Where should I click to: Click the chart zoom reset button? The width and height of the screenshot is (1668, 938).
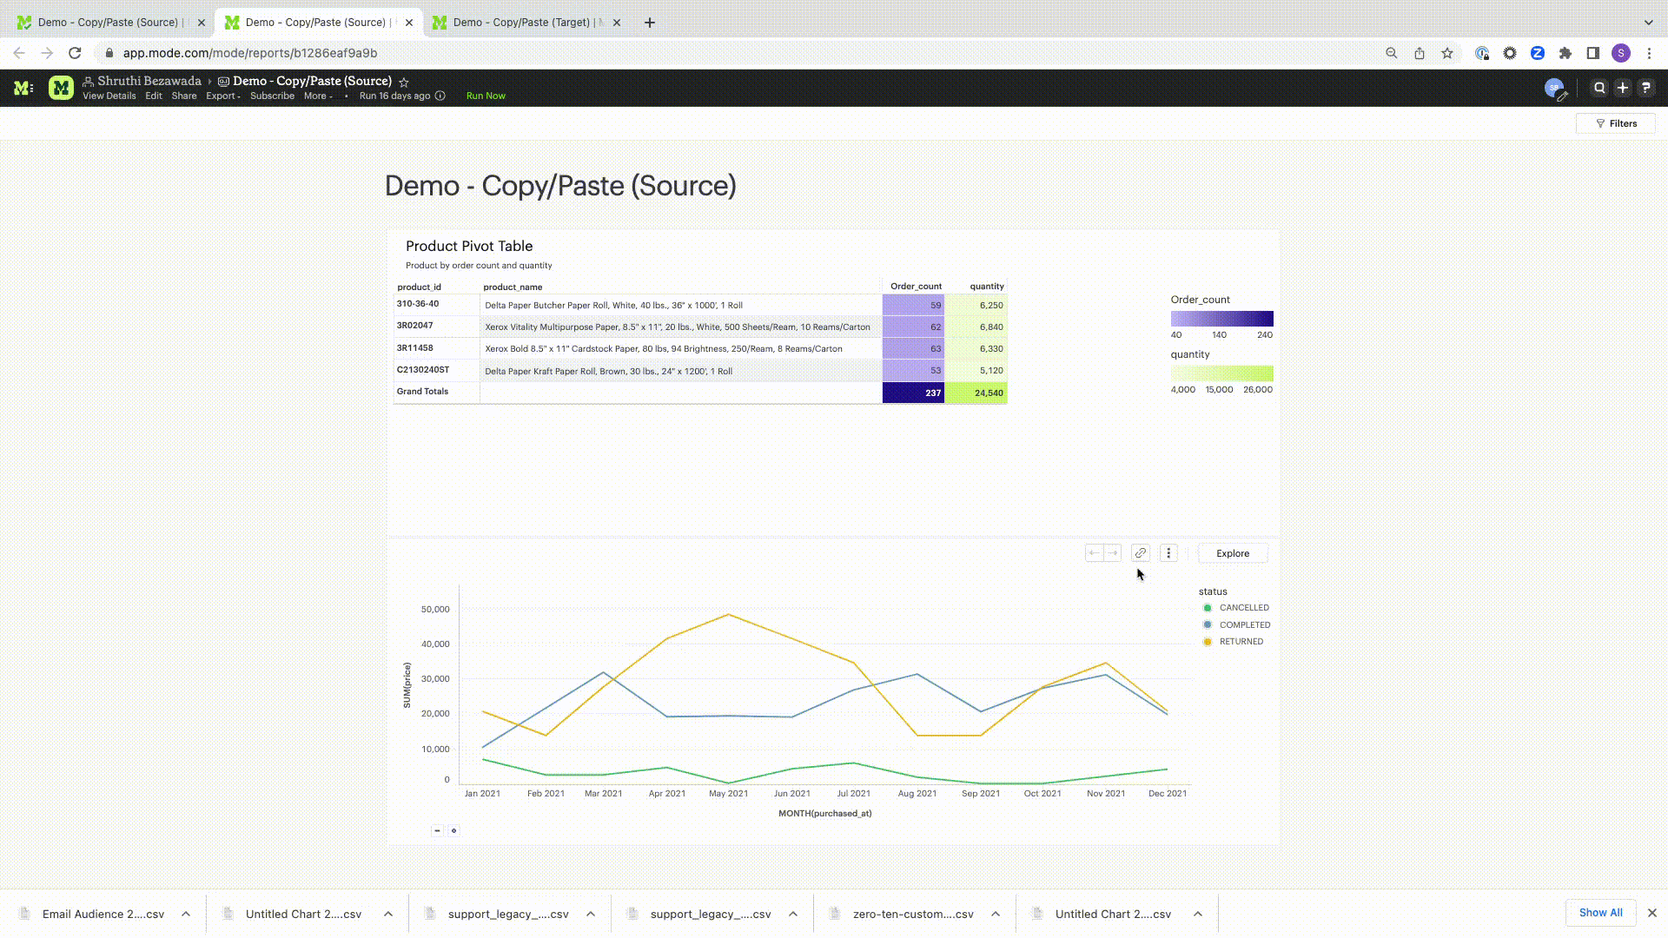pyautogui.click(x=453, y=830)
